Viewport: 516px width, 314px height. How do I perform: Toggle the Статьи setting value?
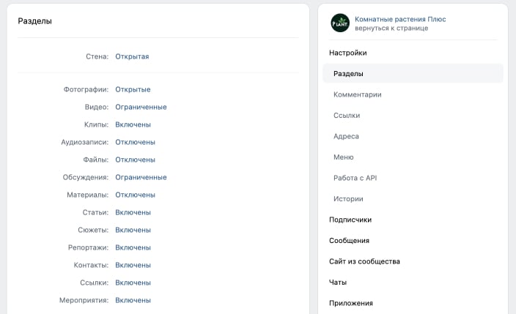point(133,212)
